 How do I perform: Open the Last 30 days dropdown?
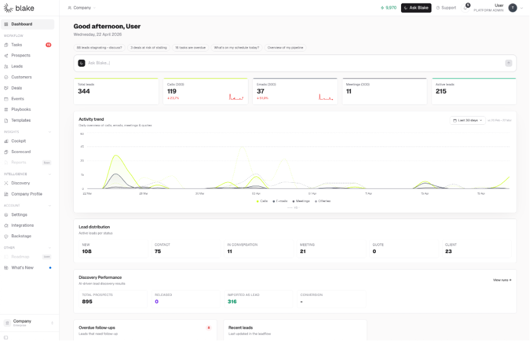(x=467, y=120)
